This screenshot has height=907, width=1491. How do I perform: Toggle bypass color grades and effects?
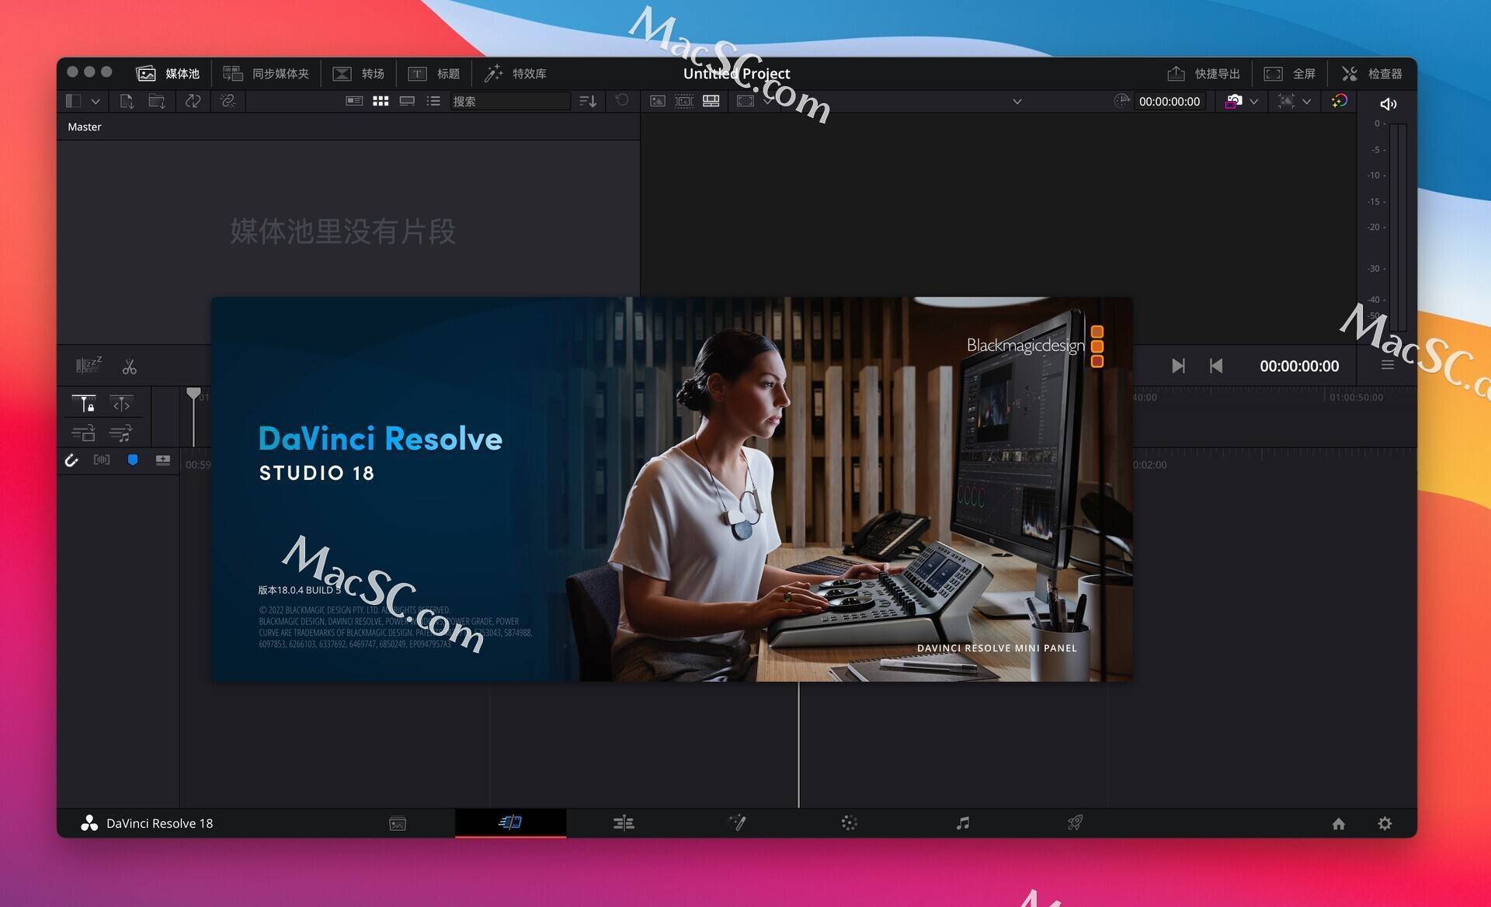1340,101
